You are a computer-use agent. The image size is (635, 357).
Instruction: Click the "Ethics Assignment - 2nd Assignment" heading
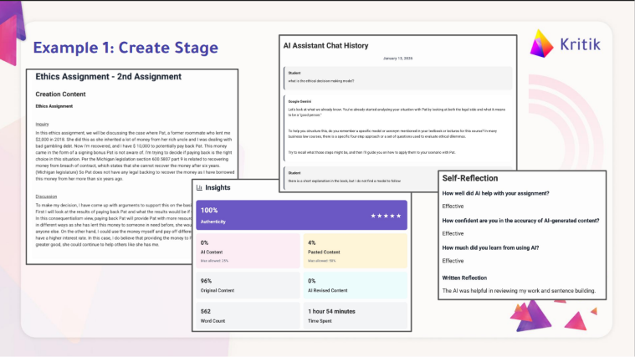(109, 77)
